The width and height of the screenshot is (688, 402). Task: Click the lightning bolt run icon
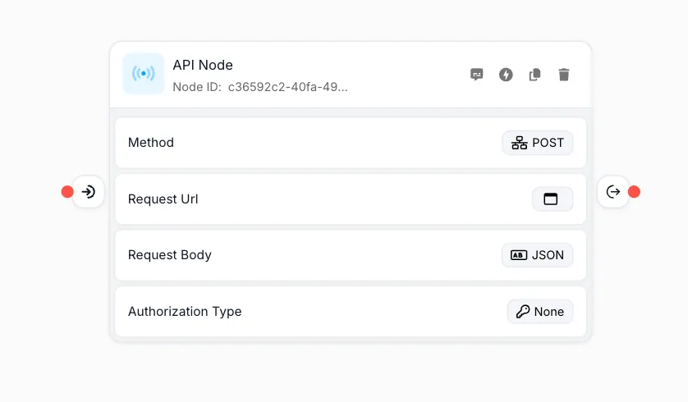(x=506, y=75)
